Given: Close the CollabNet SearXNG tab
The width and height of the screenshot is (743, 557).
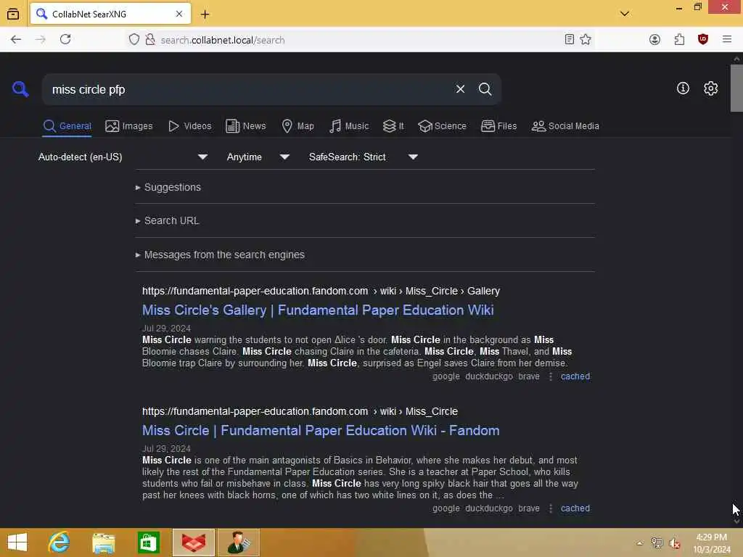Looking at the screenshot, I should coord(179,14).
